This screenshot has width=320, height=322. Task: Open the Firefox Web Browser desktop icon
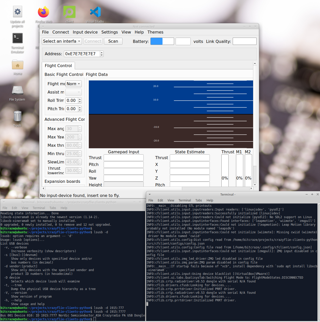44,12
